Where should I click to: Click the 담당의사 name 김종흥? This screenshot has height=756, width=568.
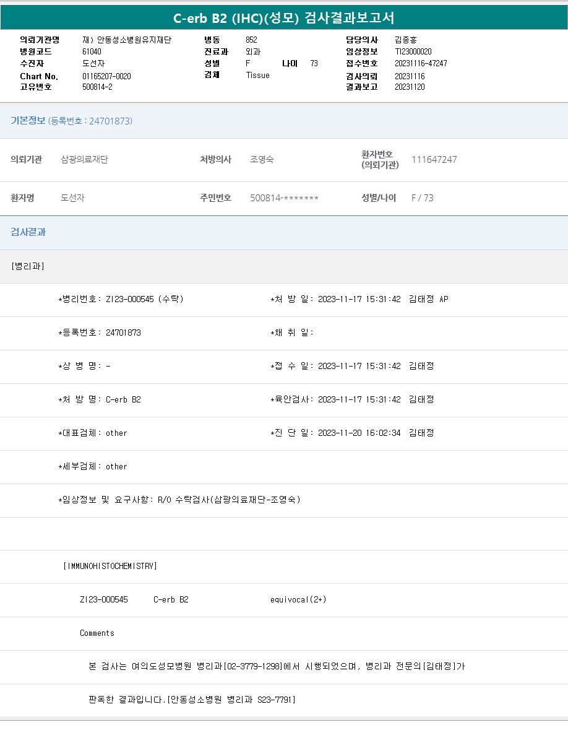(406, 40)
